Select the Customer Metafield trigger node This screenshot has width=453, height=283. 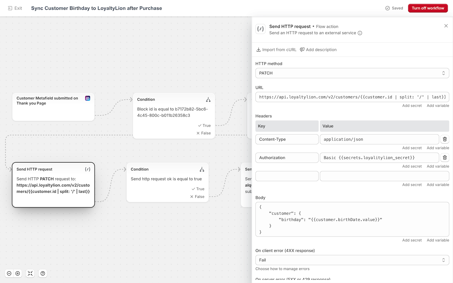click(x=53, y=107)
